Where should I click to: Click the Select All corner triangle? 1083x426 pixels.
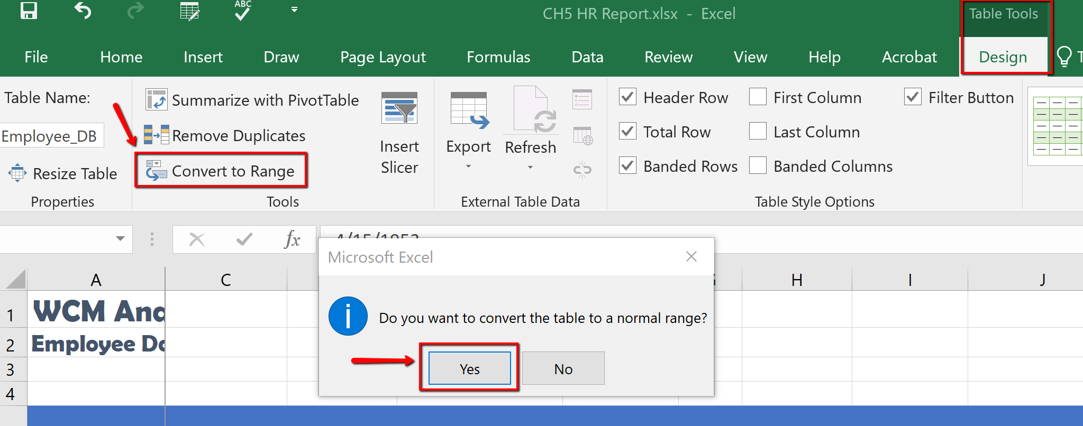pos(15,279)
